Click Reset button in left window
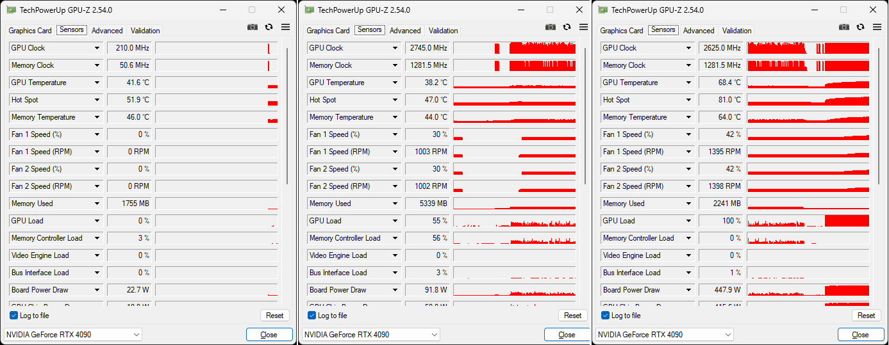The width and height of the screenshot is (889, 345). pyautogui.click(x=275, y=316)
